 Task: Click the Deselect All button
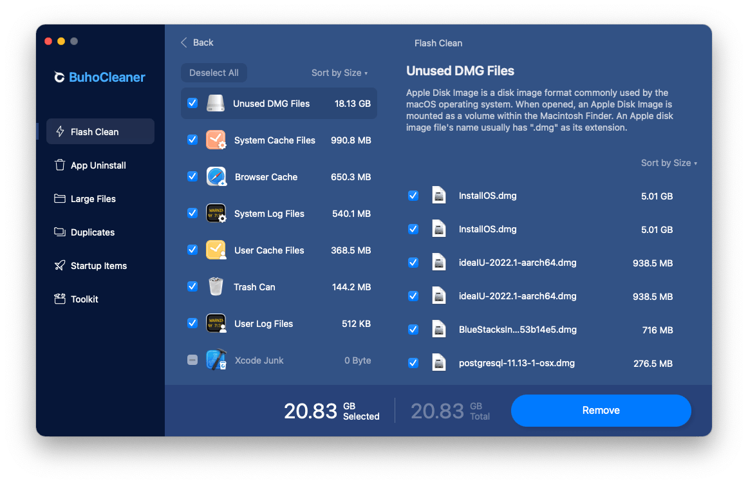(x=214, y=73)
